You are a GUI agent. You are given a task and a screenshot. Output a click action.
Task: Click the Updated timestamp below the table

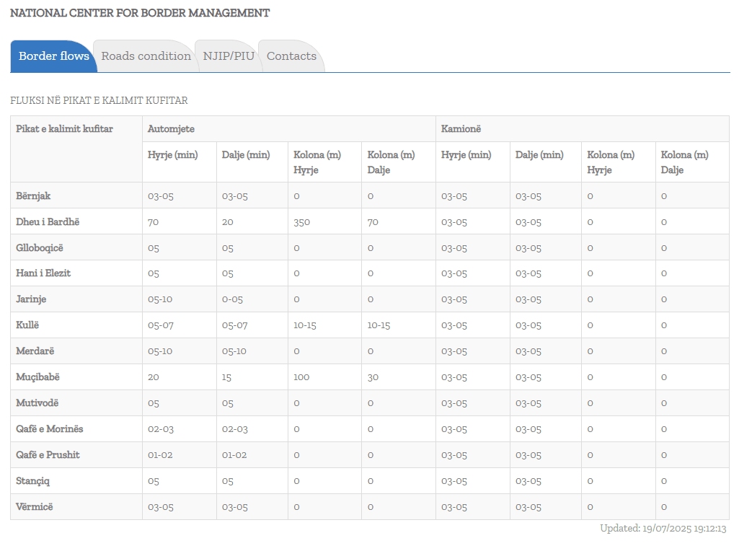[663, 529]
